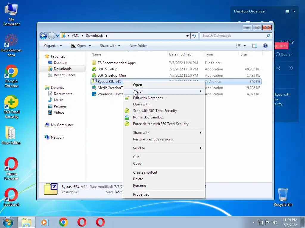Select Copy in the context menu
Screen dimensions: 305x228
click(x=164, y=164)
